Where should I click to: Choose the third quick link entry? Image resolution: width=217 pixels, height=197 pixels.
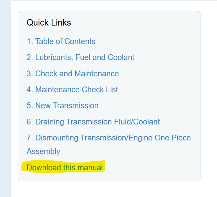pyautogui.click(x=73, y=73)
